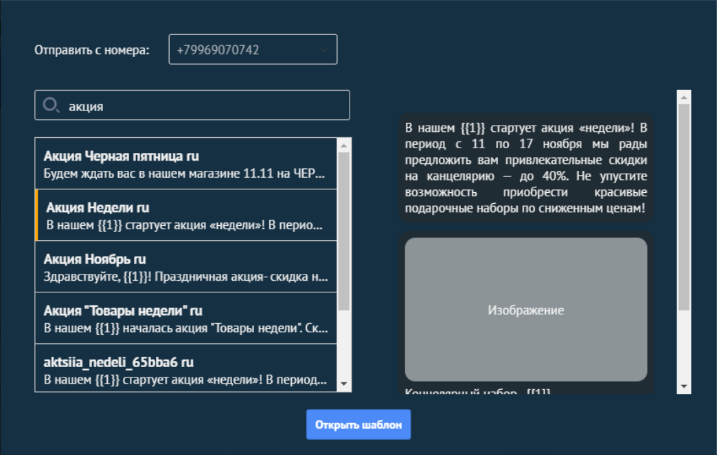Viewport: 717px width, 455px height.
Task: Click the template list scroll-up arrow
Action: (344, 145)
